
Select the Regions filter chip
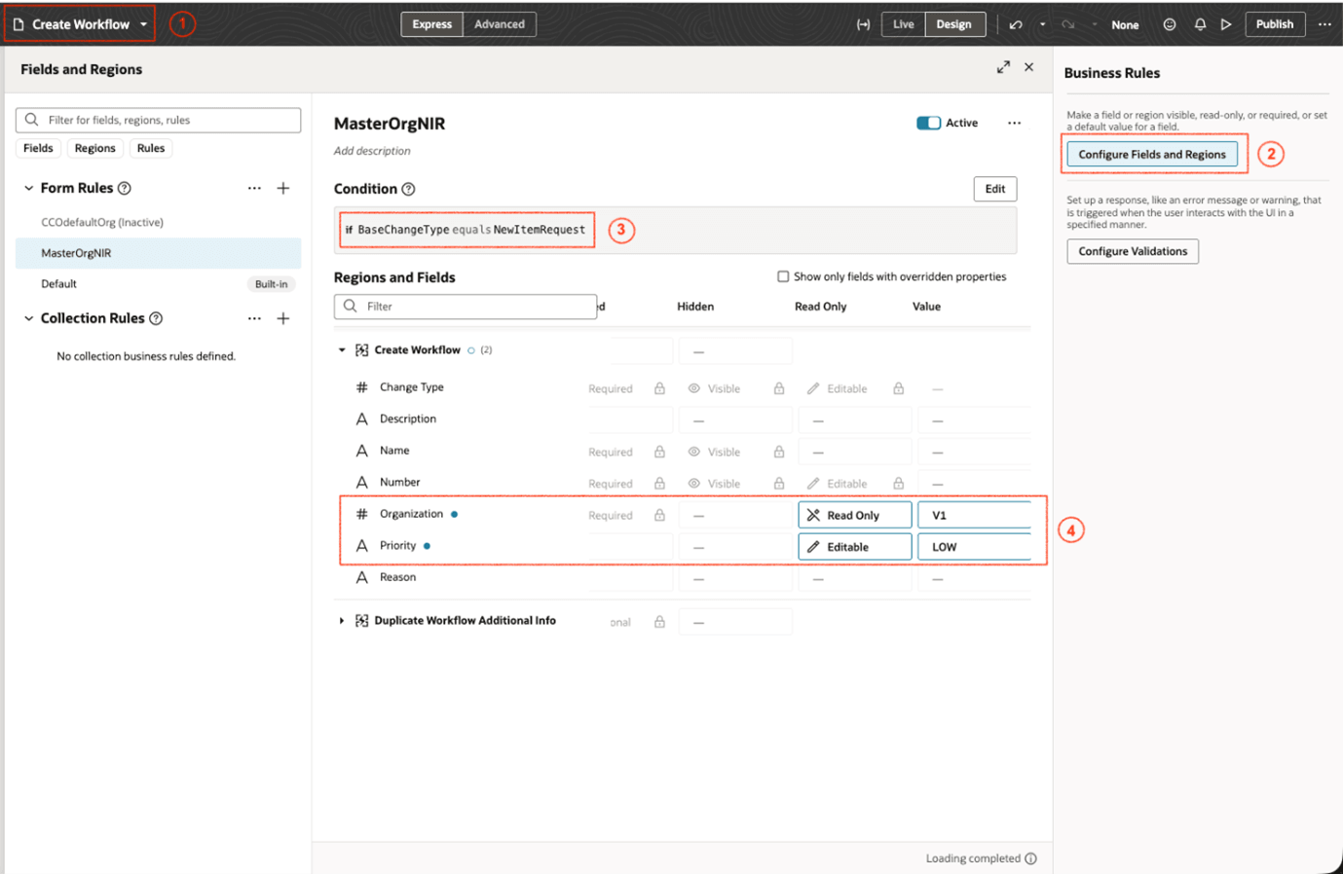(x=94, y=148)
